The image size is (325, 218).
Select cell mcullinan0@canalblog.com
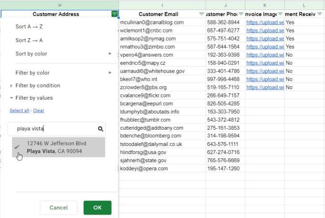tap(162, 22)
